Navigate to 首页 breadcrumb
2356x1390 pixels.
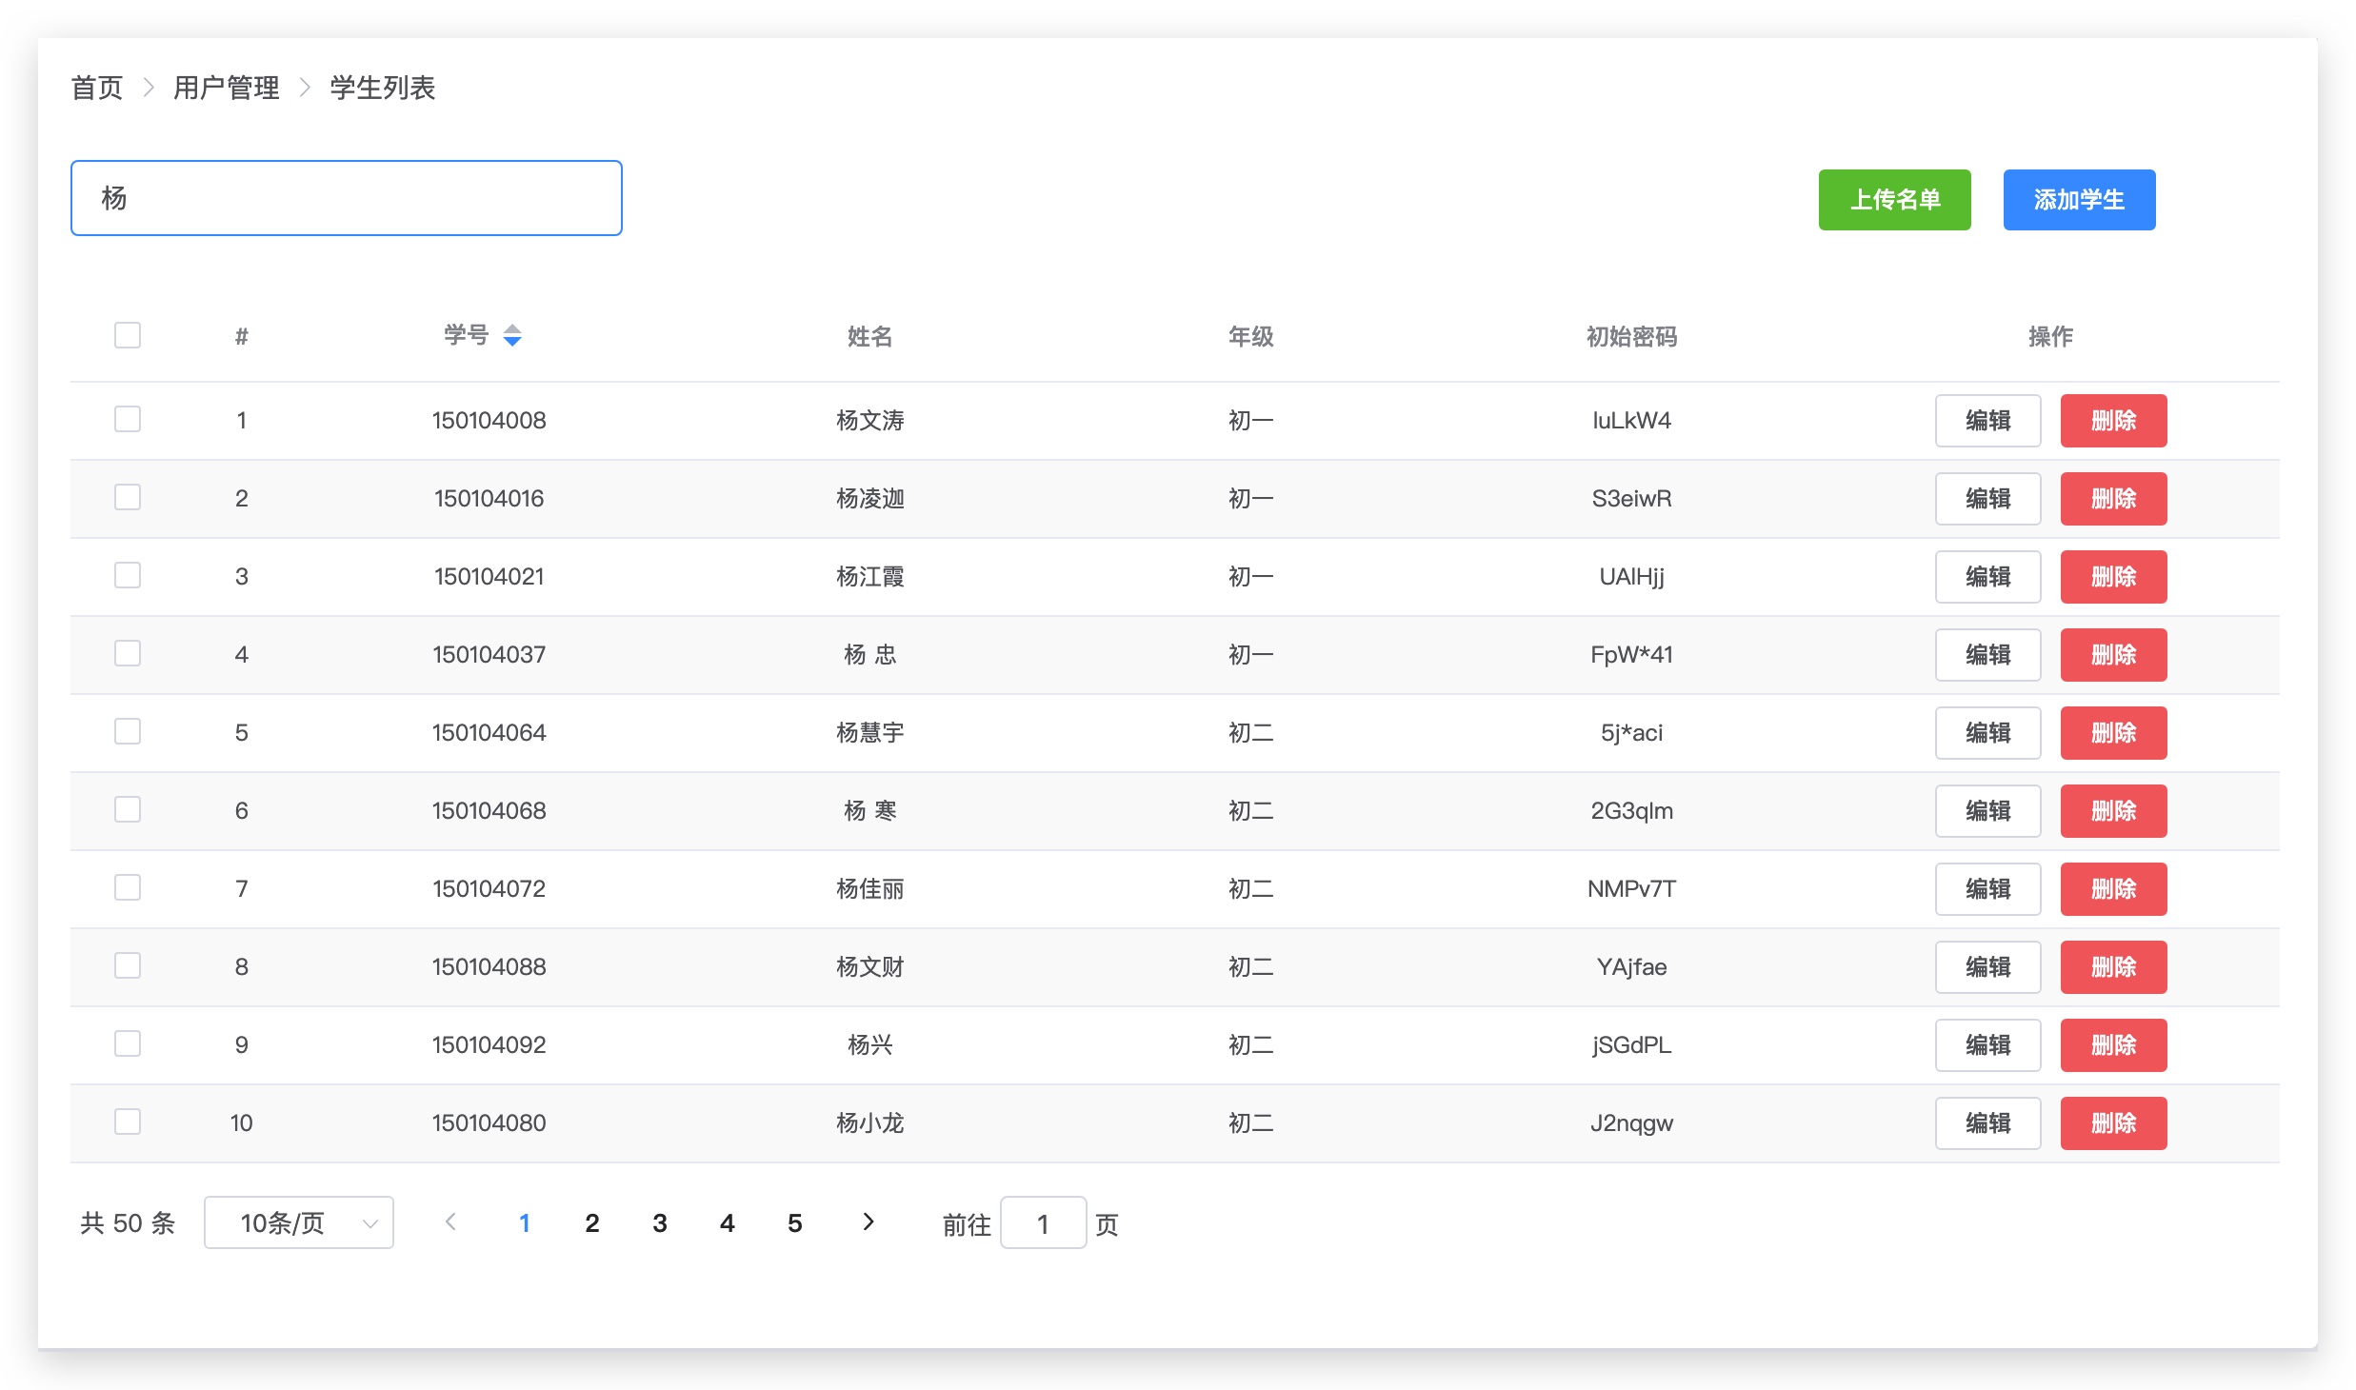click(97, 89)
